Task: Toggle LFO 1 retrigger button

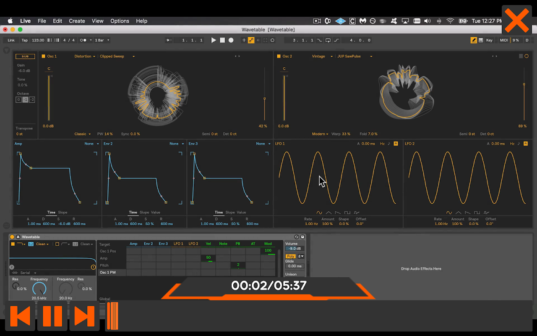Action: click(x=396, y=144)
